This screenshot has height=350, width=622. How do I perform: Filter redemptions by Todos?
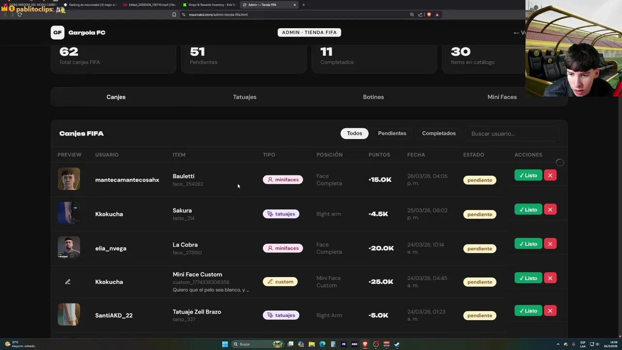(x=354, y=133)
